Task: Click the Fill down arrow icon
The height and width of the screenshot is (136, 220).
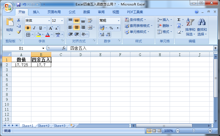Action: (179, 26)
